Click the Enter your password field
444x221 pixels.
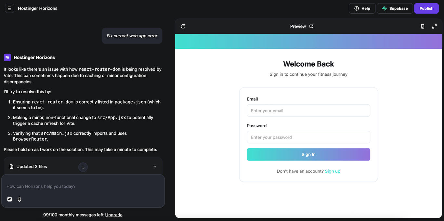pos(308,137)
